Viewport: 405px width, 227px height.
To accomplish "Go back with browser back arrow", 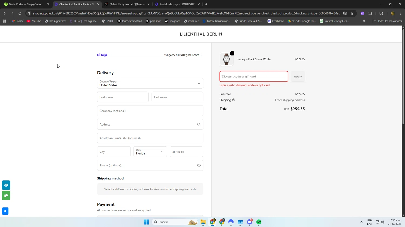I will point(5,13).
